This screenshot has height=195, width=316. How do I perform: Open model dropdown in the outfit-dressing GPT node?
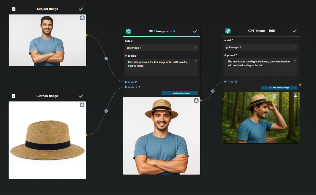(161, 48)
